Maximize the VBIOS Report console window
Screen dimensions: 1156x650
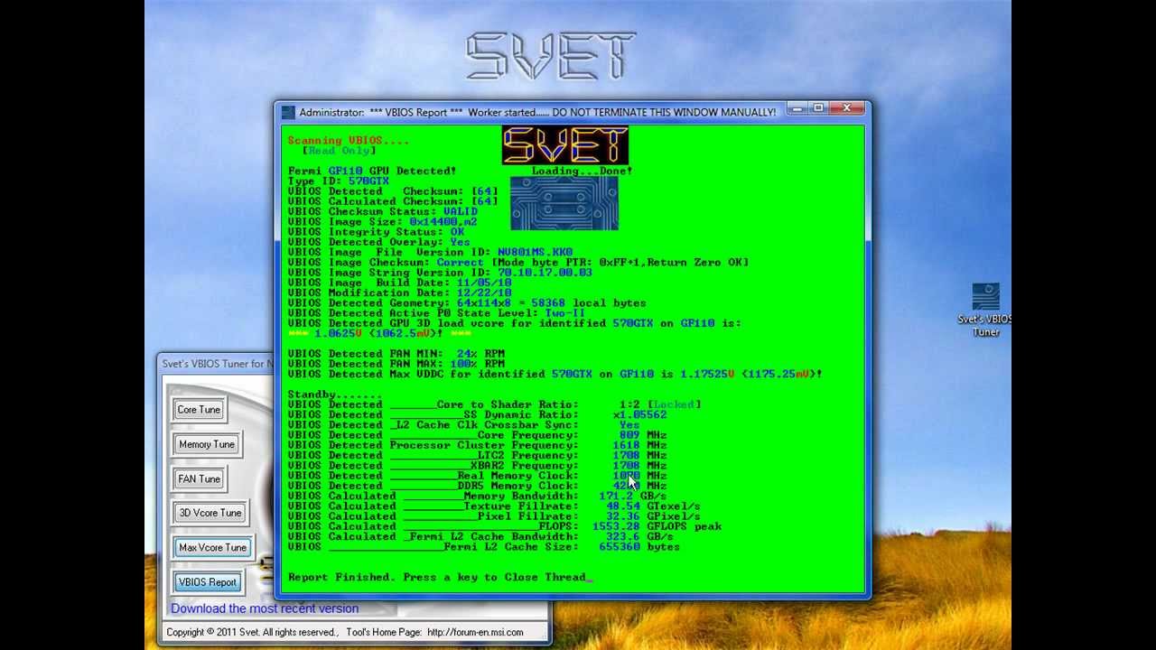[x=818, y=108]
